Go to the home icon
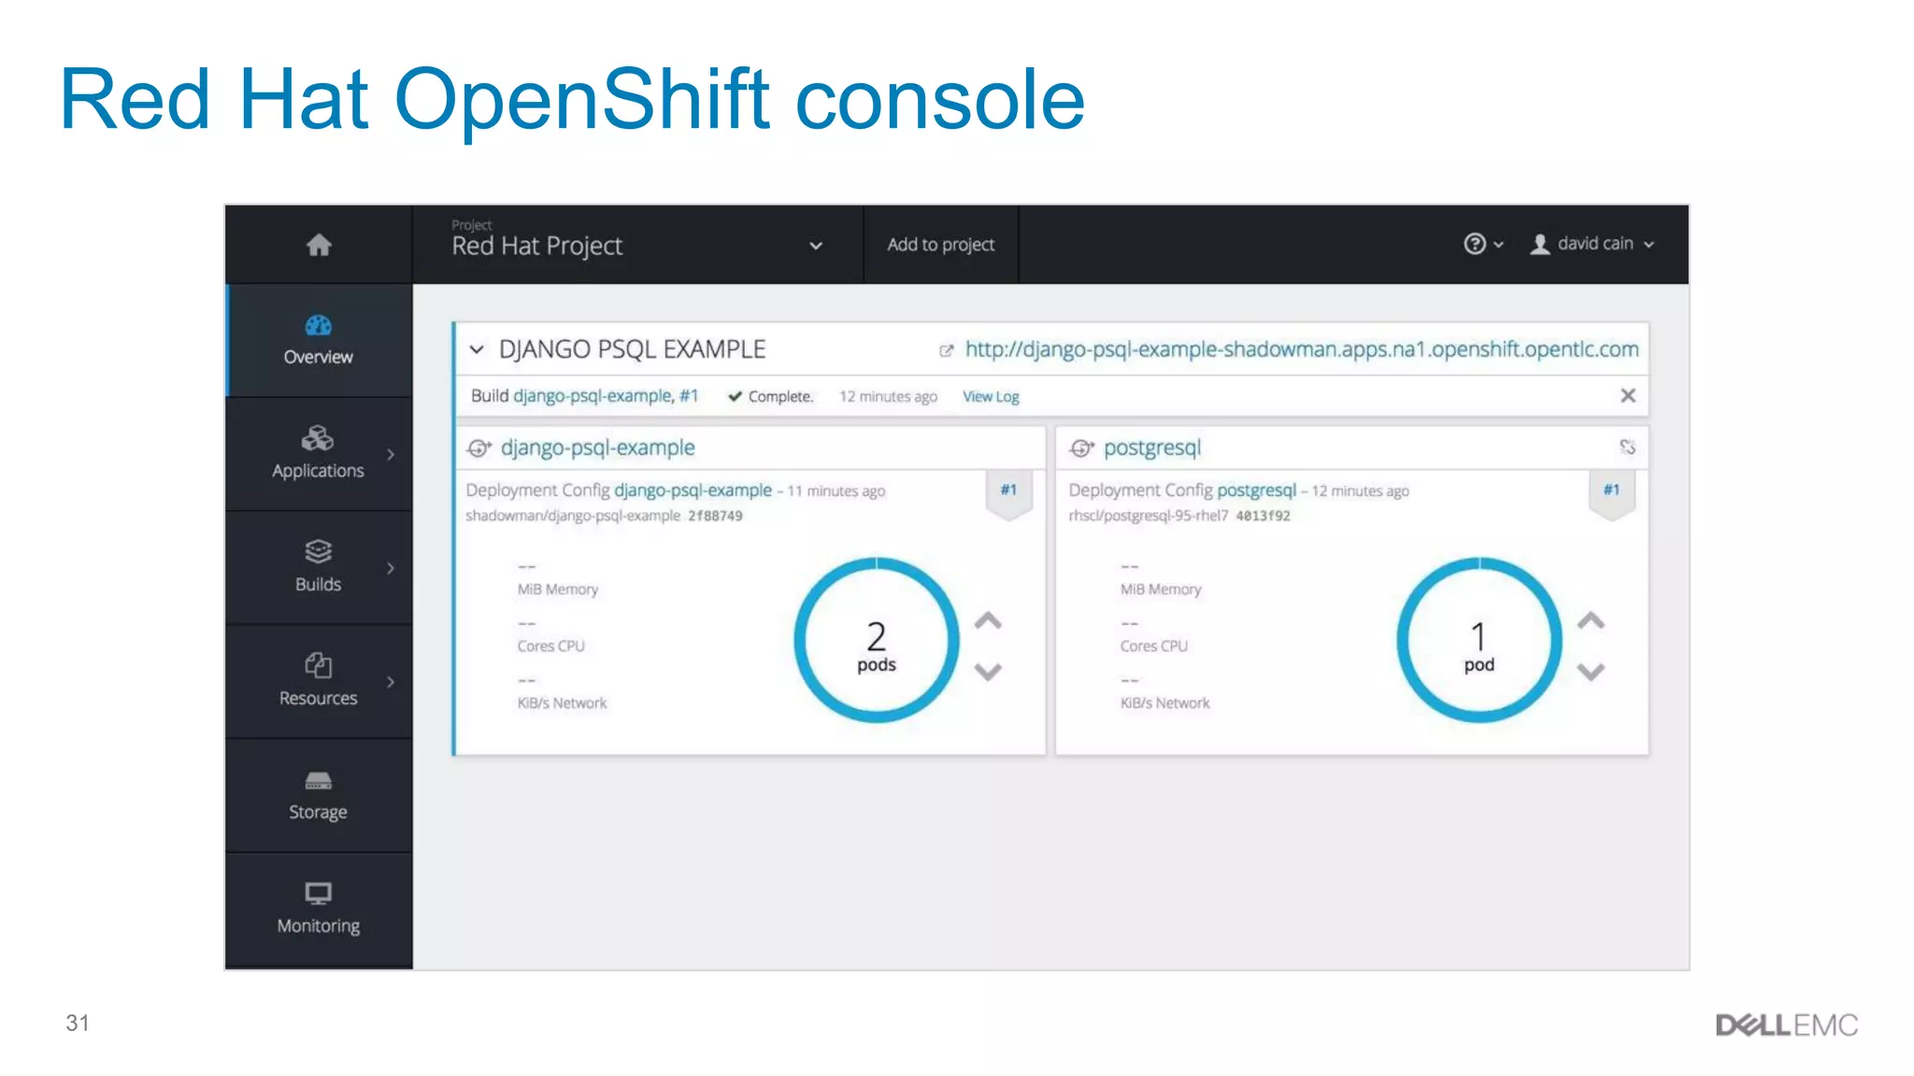1914x1076 pixels. click(319, 245)
